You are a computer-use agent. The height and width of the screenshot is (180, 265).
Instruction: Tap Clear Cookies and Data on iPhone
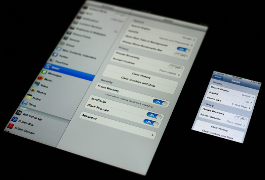coord(217,134)
